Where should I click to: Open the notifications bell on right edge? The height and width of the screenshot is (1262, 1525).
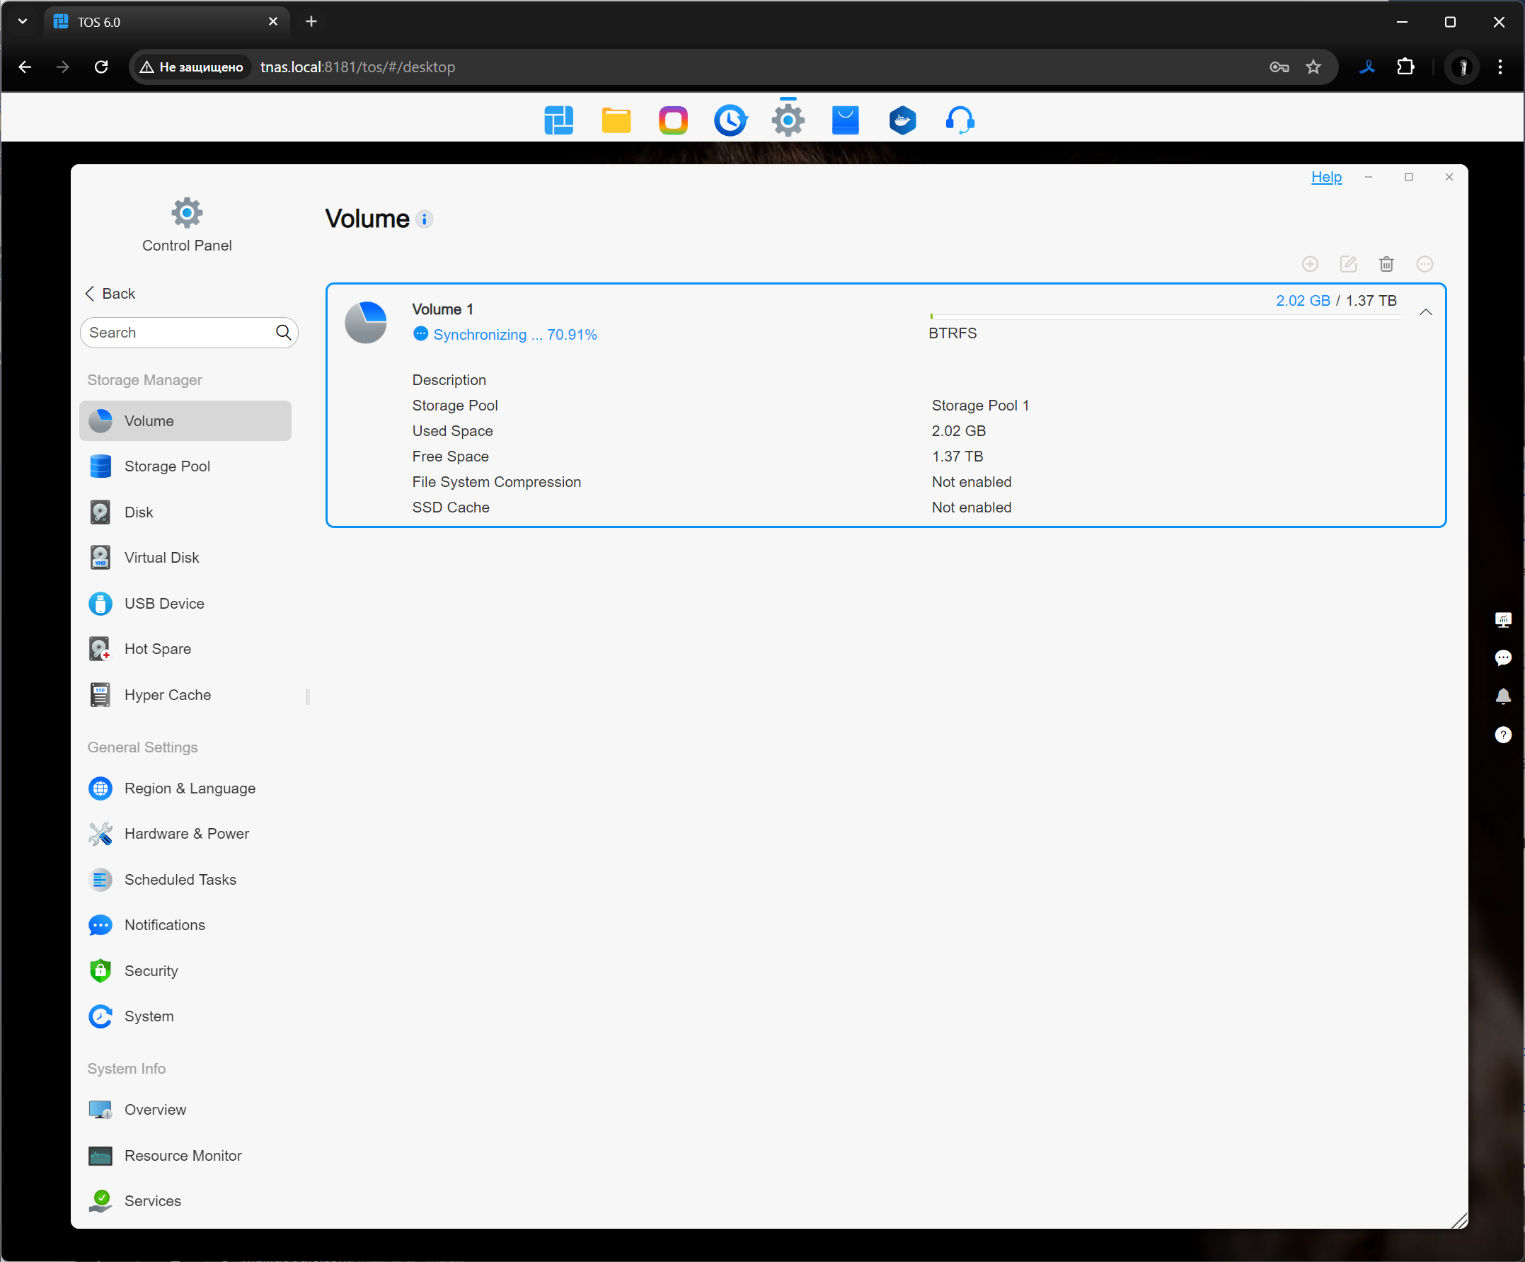(1503, 696)
